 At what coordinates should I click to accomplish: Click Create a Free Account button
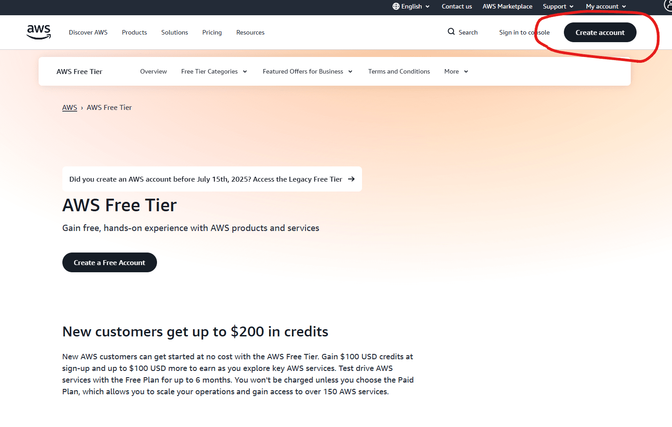pyautogui.click(x=109, y=262)
